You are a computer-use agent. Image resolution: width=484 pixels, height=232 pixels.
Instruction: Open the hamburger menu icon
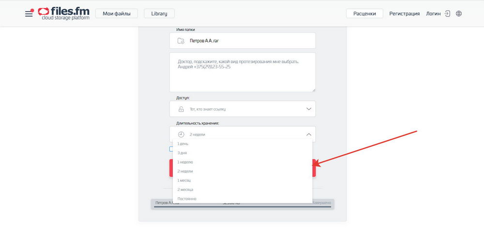pos(29,14)
